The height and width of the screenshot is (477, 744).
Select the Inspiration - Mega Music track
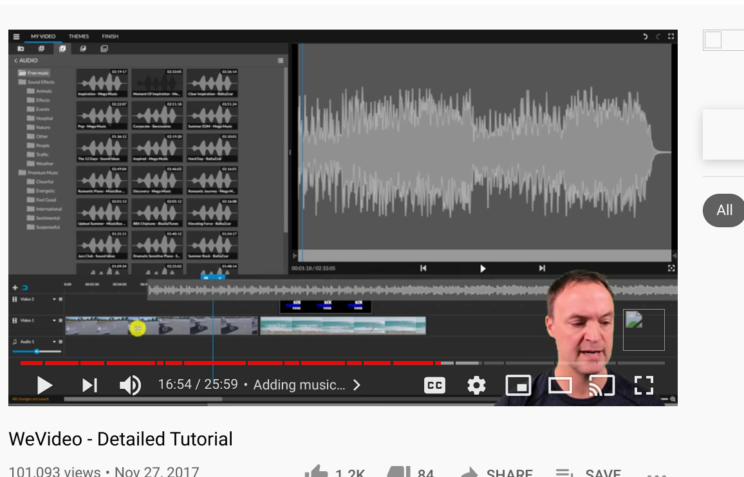pyautogui.click(x=102, y=82)
